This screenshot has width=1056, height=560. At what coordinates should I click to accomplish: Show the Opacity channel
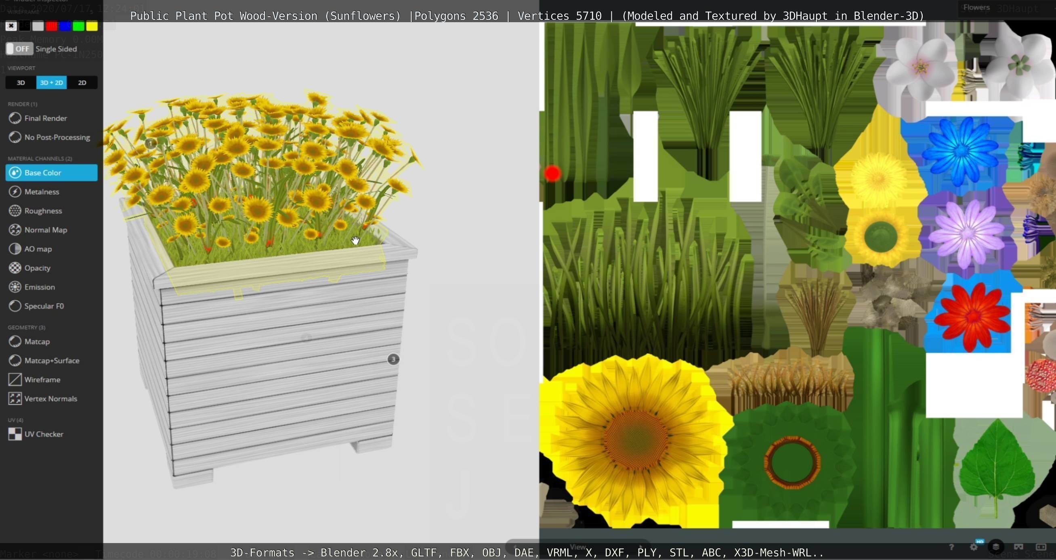point(52,268)
